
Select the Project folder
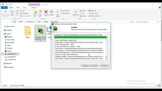28,32
